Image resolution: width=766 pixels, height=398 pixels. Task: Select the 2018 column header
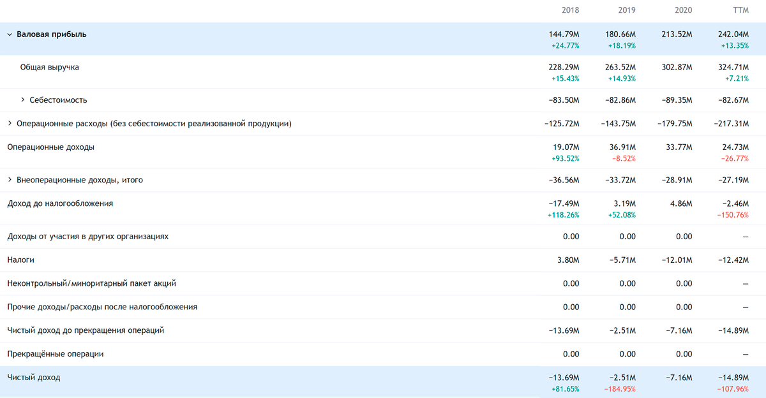coord(571,10)
